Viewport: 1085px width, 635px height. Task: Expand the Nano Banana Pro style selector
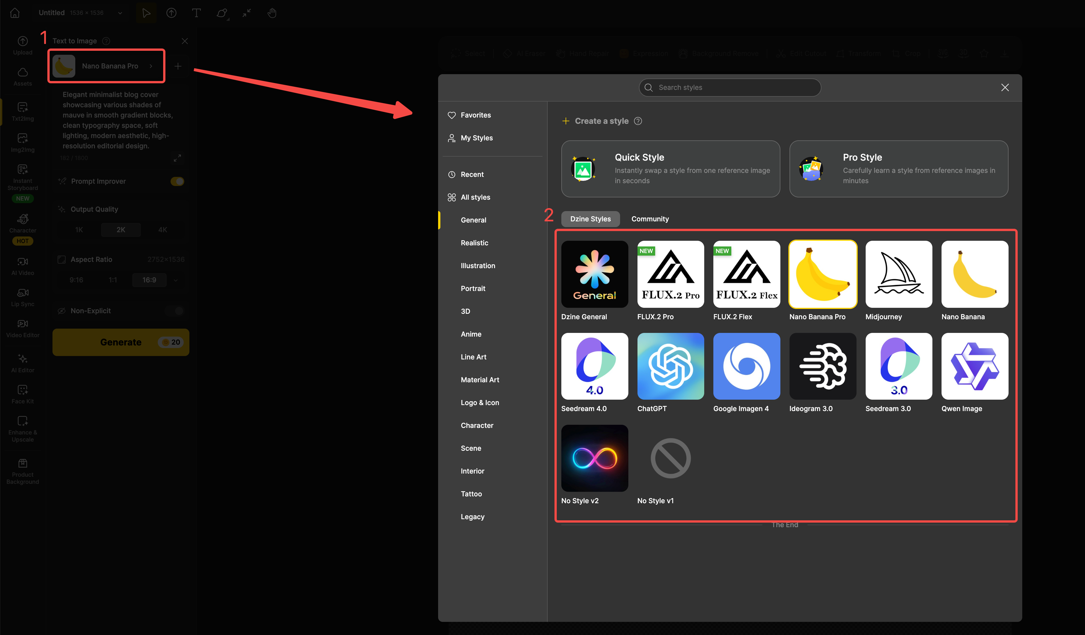click(106, 66)
